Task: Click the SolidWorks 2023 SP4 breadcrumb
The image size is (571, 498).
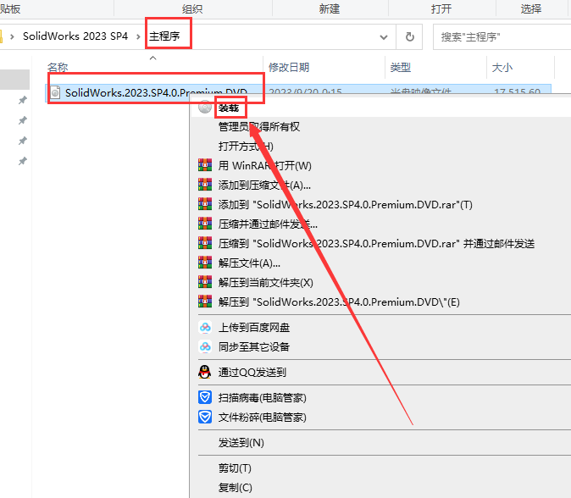Action: pos(75,36)
